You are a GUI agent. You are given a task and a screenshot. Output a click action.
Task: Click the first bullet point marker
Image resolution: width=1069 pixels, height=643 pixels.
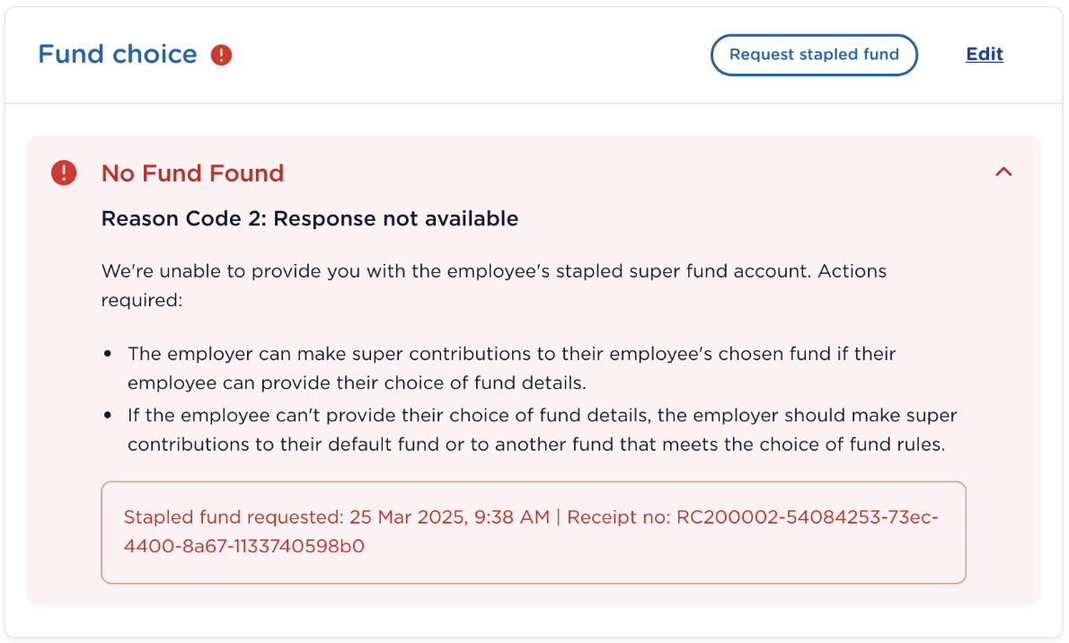pyautogui.click(x=108, y=355)
